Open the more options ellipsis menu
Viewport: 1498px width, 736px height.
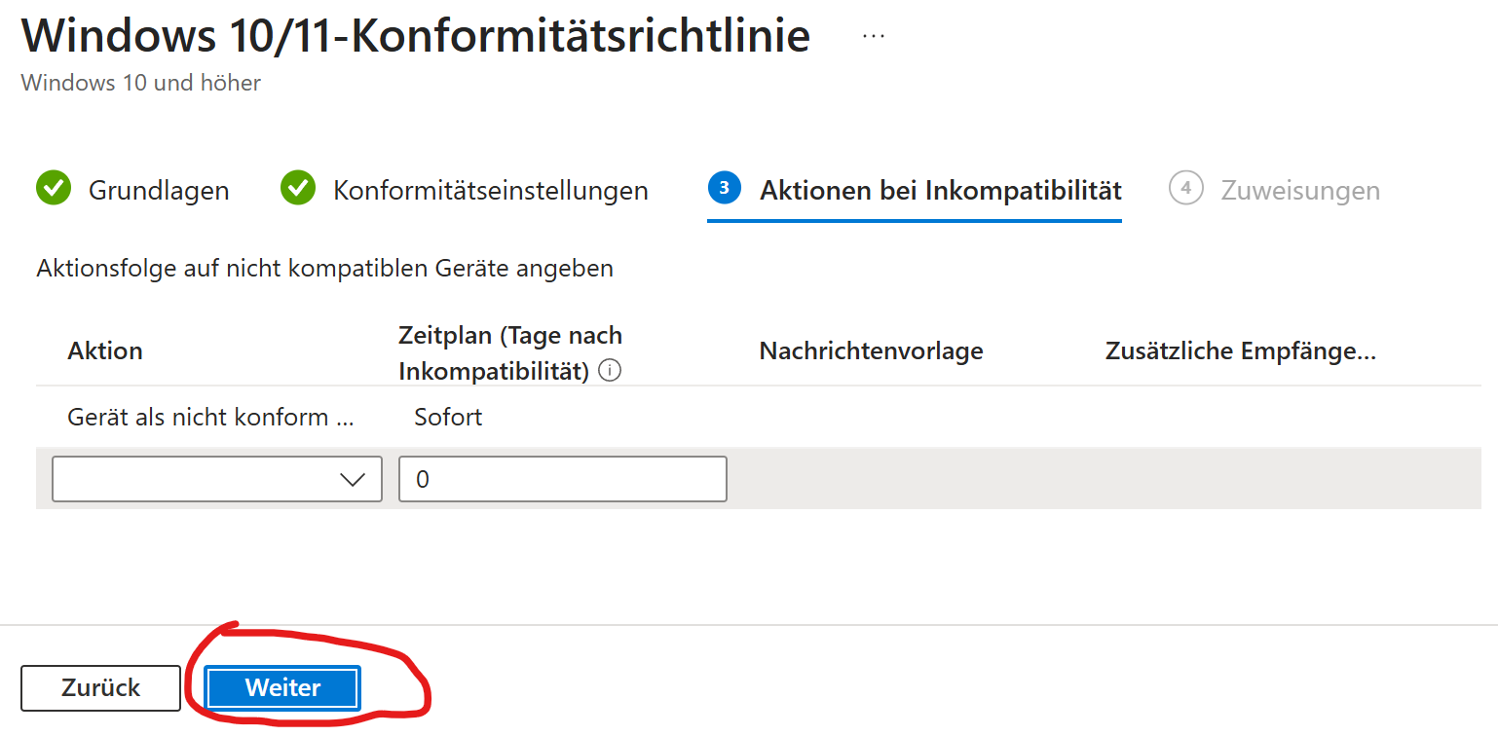tap(874, 37)
